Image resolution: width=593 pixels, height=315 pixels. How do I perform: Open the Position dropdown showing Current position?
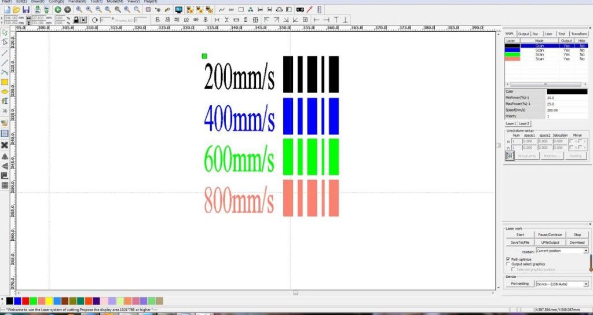pyautogui.click(x=562, y=251)
